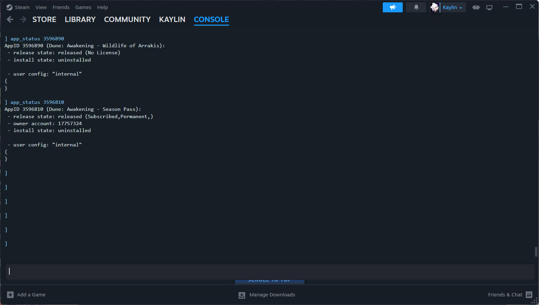The width and height of the screenshot is (539, 305).
Task: Go back with the left arrow
Action: point(10,20)
